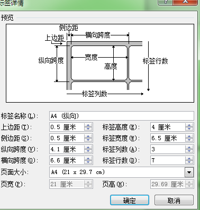Increase the 标签高度 spinner value
The width and height of the screenshot is (200, 210).
[x=189, y=125]
